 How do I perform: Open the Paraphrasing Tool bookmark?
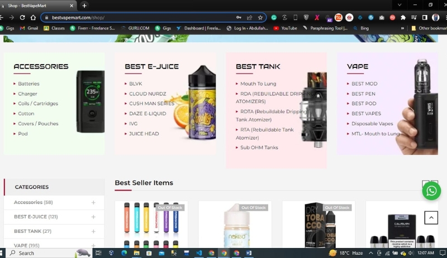coord(325,28)
